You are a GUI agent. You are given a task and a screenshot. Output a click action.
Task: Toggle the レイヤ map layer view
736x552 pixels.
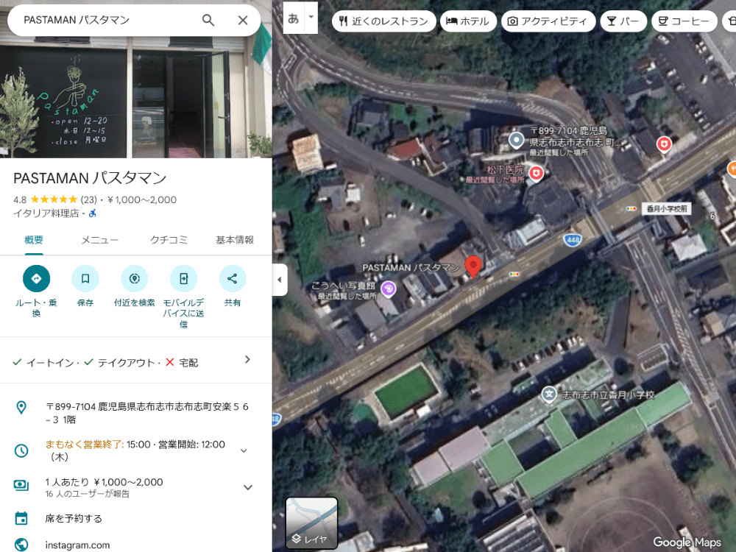point(311,523)
